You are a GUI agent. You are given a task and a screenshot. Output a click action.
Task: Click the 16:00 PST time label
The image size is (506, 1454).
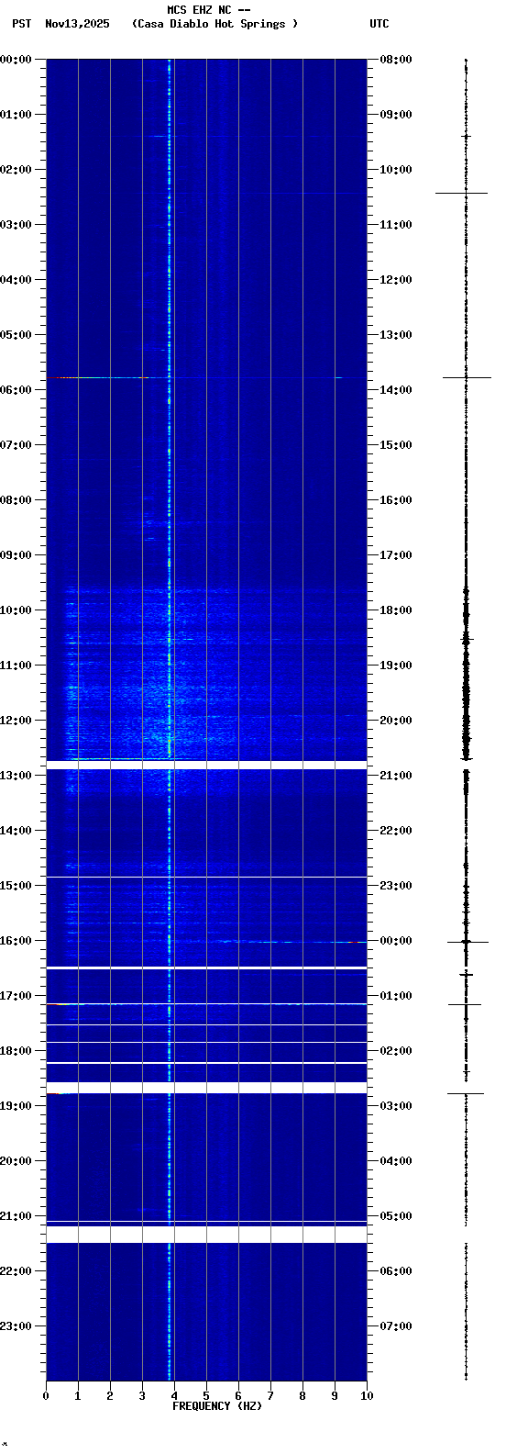click(16, 941)
